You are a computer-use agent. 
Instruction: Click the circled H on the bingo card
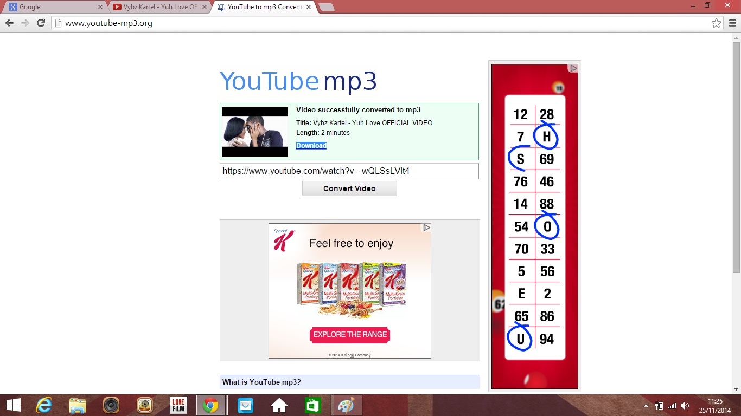(x=546, y=136)
